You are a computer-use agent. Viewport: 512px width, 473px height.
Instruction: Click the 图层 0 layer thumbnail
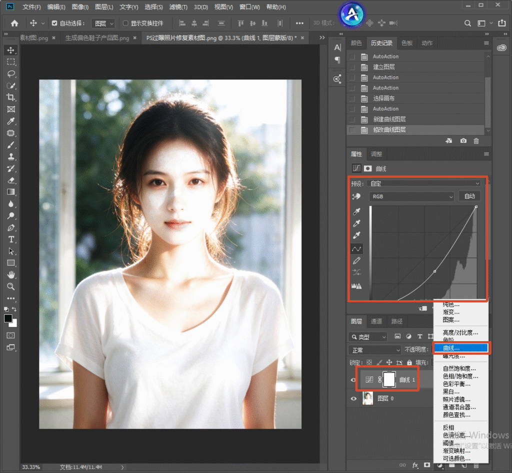coord(367,398)
